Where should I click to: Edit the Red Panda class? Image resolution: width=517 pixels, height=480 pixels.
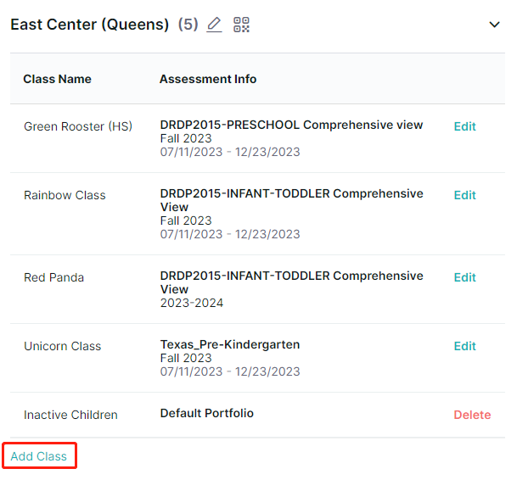(x=464, y=277)
